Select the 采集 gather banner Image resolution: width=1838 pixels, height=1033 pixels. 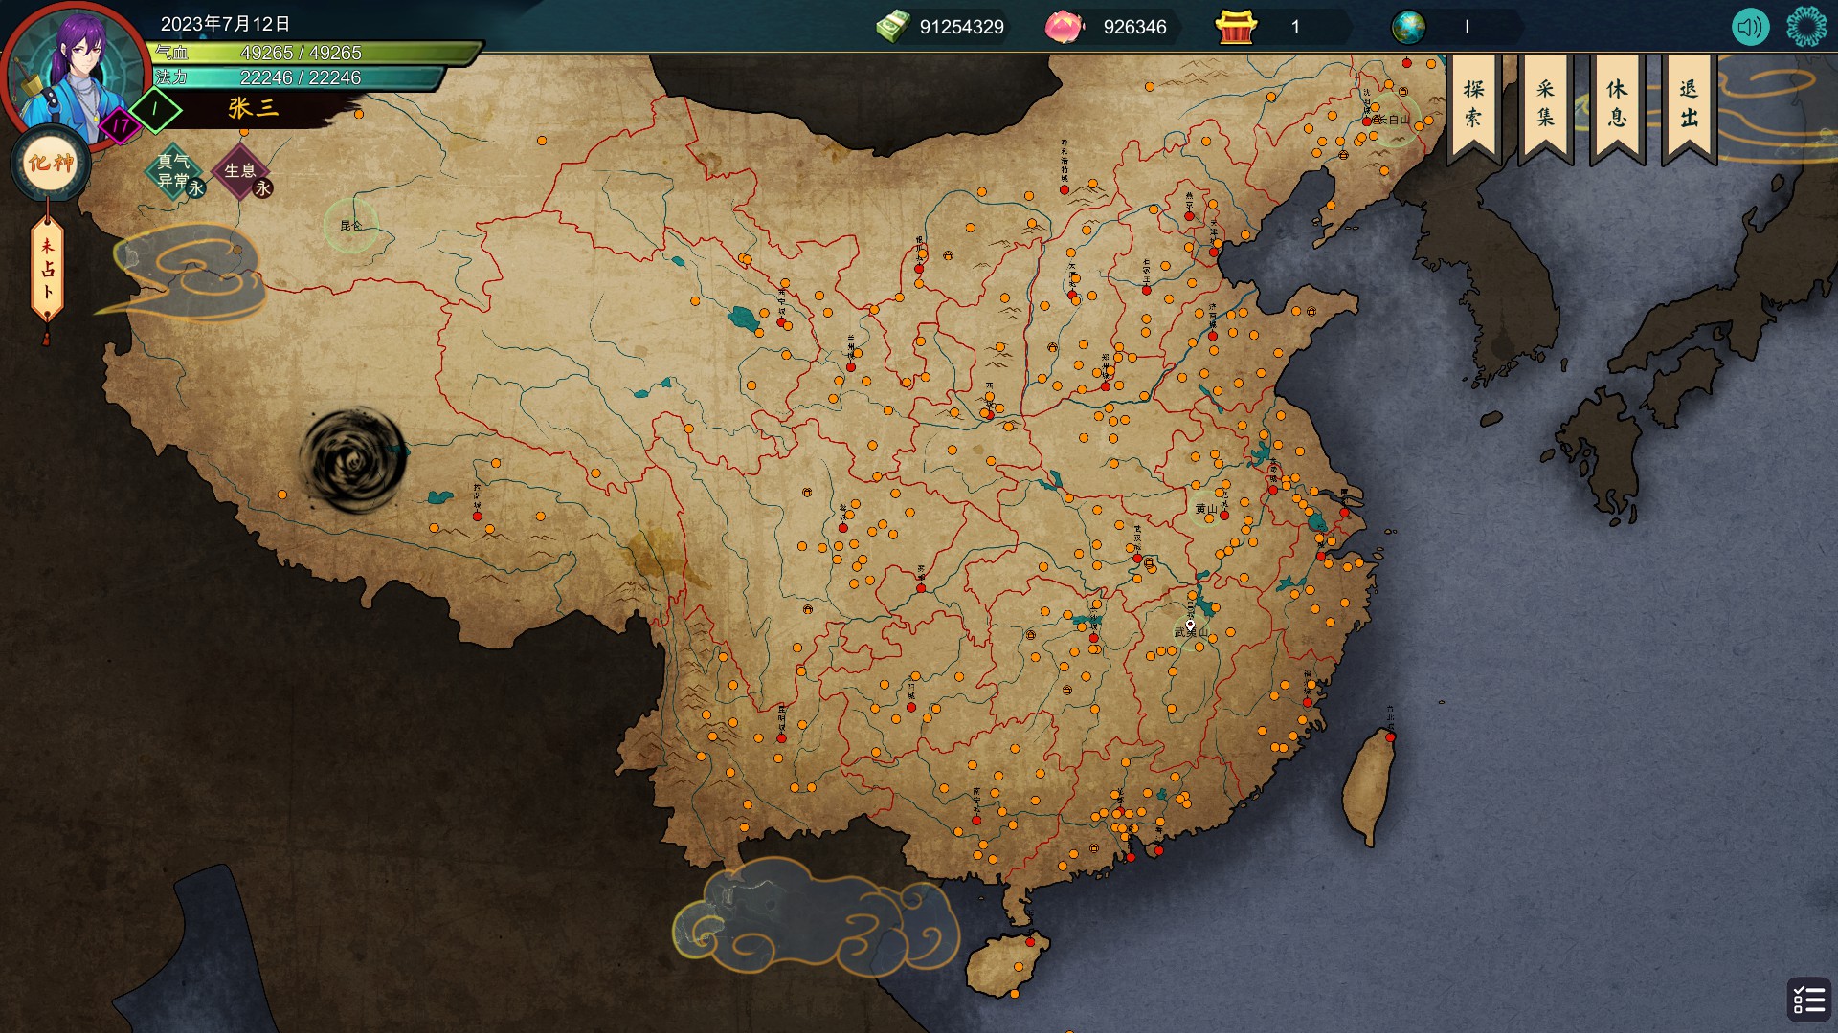[1545, 103]
